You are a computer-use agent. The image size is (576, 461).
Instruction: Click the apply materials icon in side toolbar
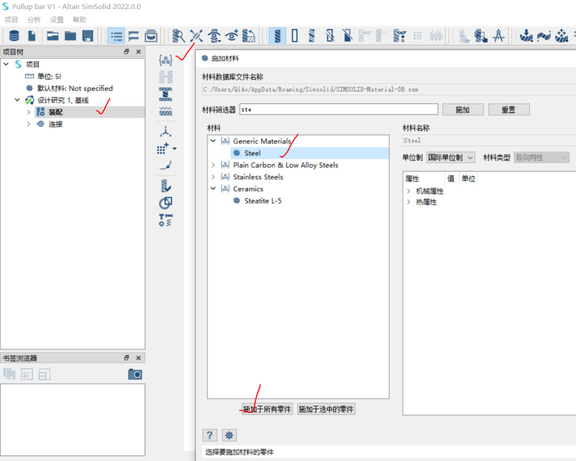point(166,61)
